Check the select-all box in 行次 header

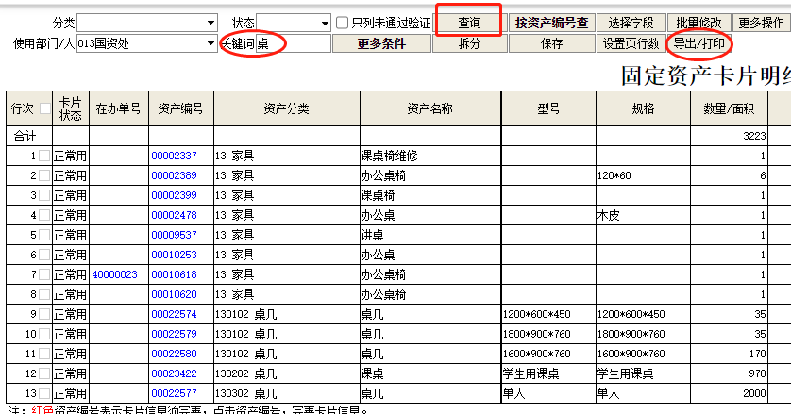(x=44, y=108)
